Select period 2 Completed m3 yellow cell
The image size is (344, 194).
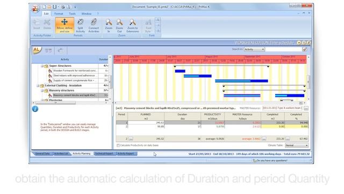273,127
